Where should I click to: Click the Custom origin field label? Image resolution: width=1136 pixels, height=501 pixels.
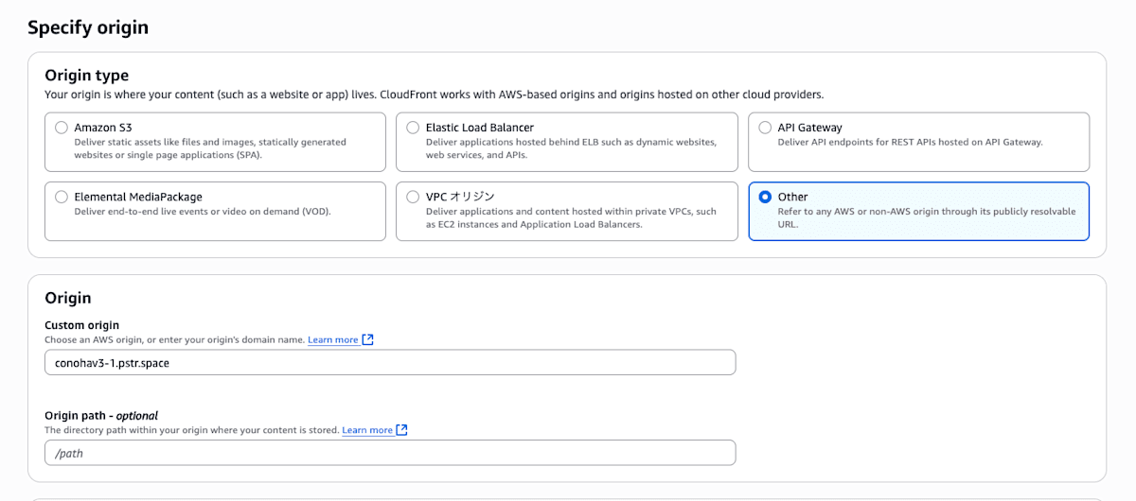(x=82, y=325)
